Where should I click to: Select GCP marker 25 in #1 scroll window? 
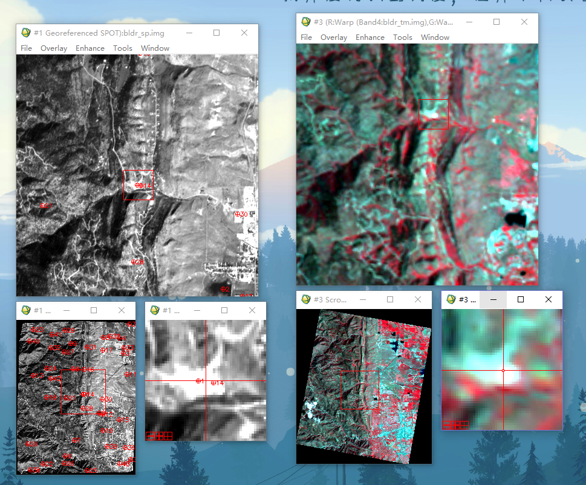[91, 470]
